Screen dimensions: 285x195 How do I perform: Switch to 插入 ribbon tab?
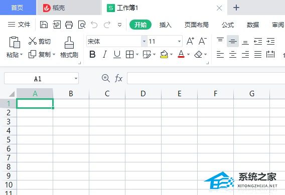[x=165, y=25]
